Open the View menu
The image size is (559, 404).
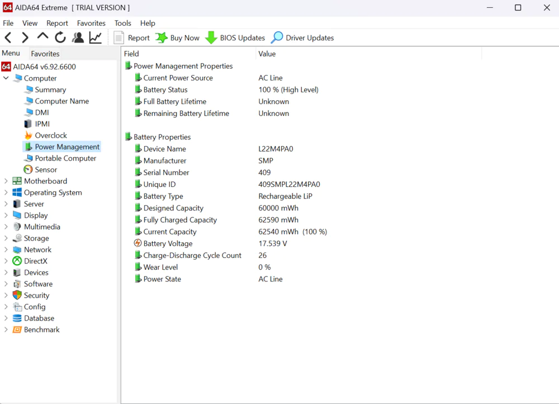coord(30,23)
